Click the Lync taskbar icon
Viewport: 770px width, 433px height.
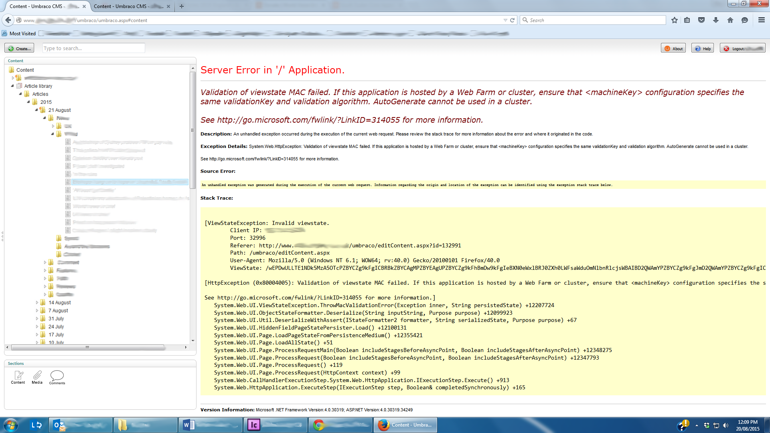(x=36, y=425)
